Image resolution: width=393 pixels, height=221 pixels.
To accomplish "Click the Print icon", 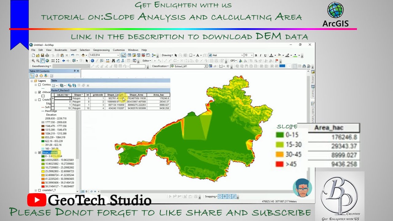I will (47, 55).
